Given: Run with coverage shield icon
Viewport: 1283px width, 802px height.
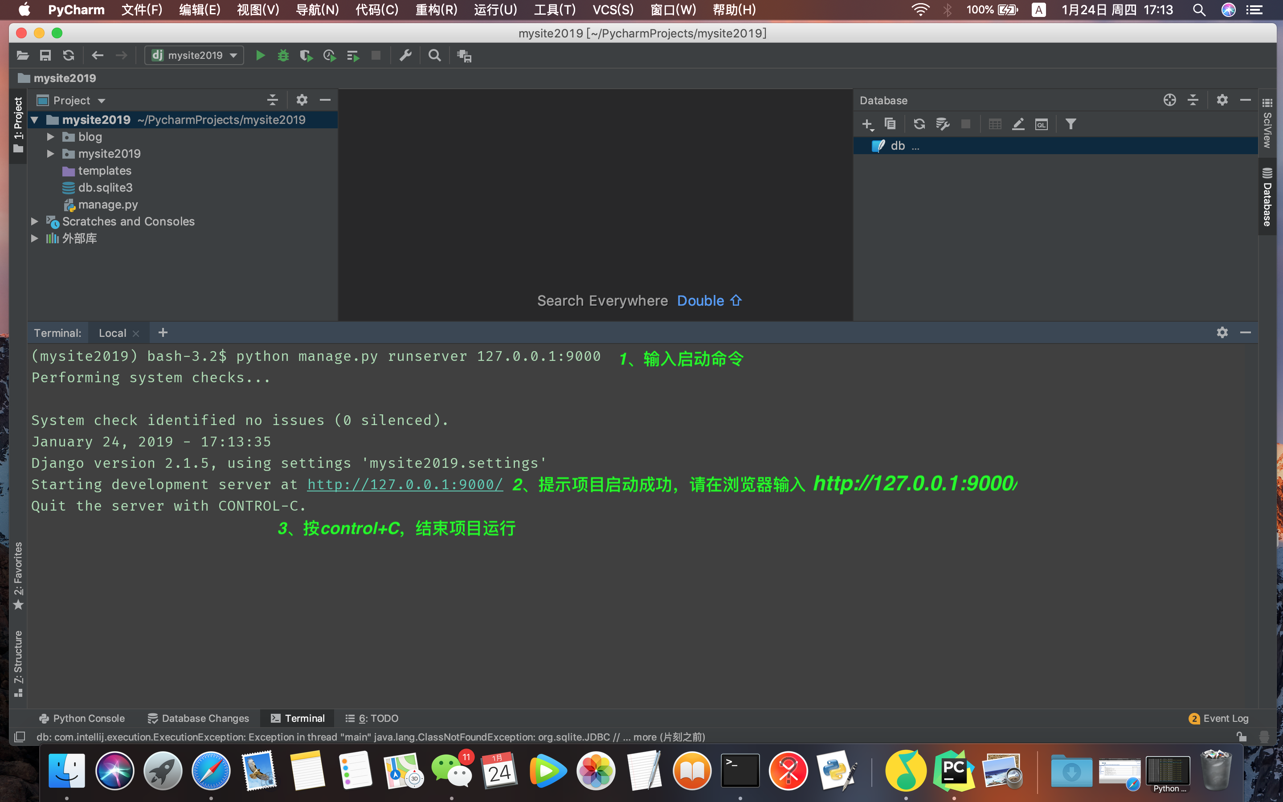Looking at the screenshot, I should pos(306,55).
